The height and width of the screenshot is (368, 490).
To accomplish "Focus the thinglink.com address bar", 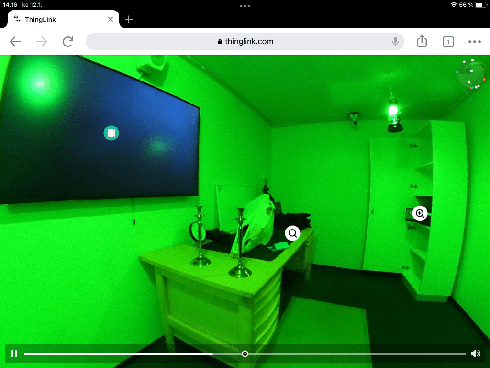I will coord(245,42).
